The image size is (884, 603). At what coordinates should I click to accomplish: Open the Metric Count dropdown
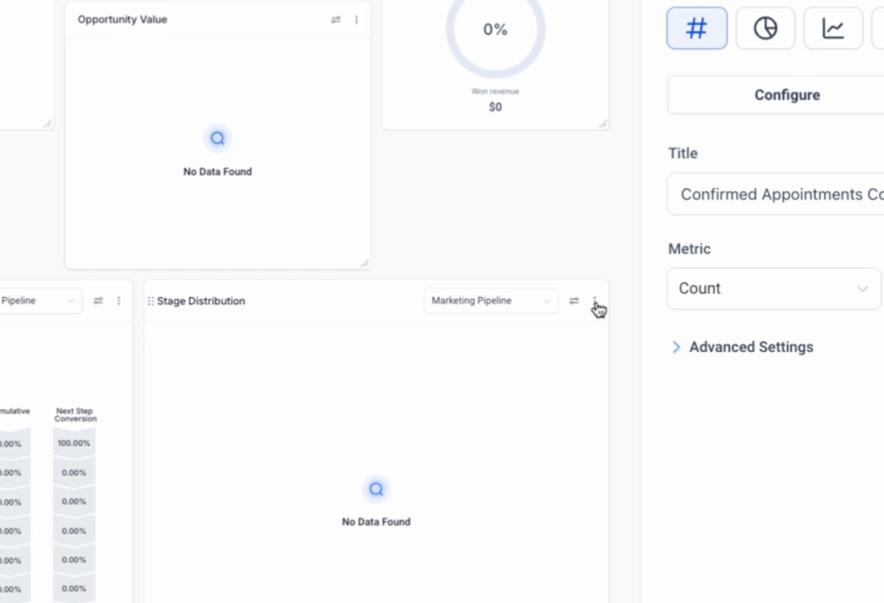773,289
